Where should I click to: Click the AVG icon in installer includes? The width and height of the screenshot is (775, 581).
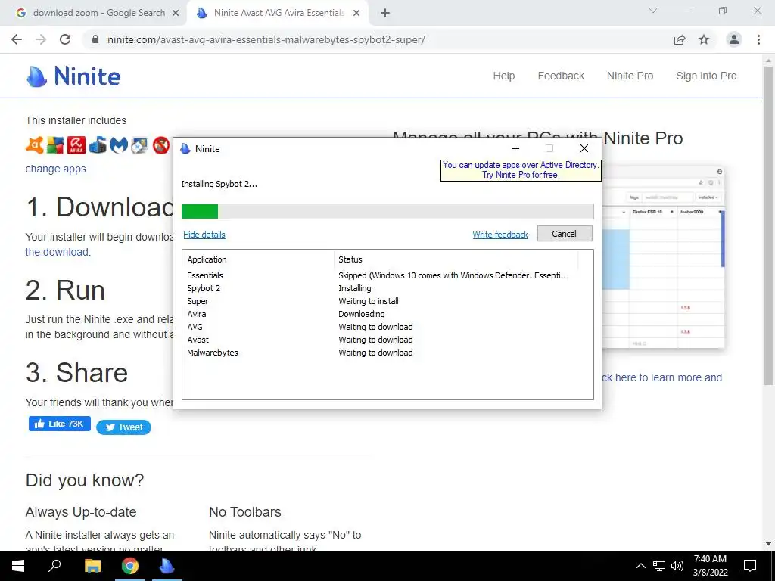55,145
